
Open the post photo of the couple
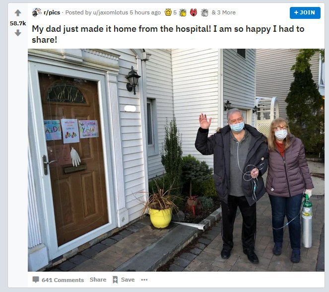pos(176,160)
